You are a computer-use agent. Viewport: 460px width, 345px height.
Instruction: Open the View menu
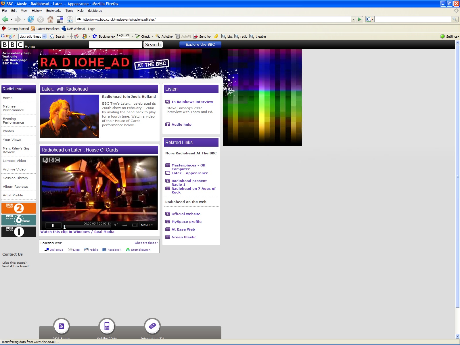[x=24, y=11]
